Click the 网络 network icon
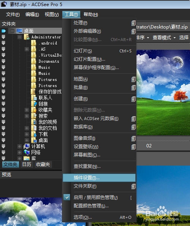The height and width of the screenshot is (226, 190). tap(27, 152)
